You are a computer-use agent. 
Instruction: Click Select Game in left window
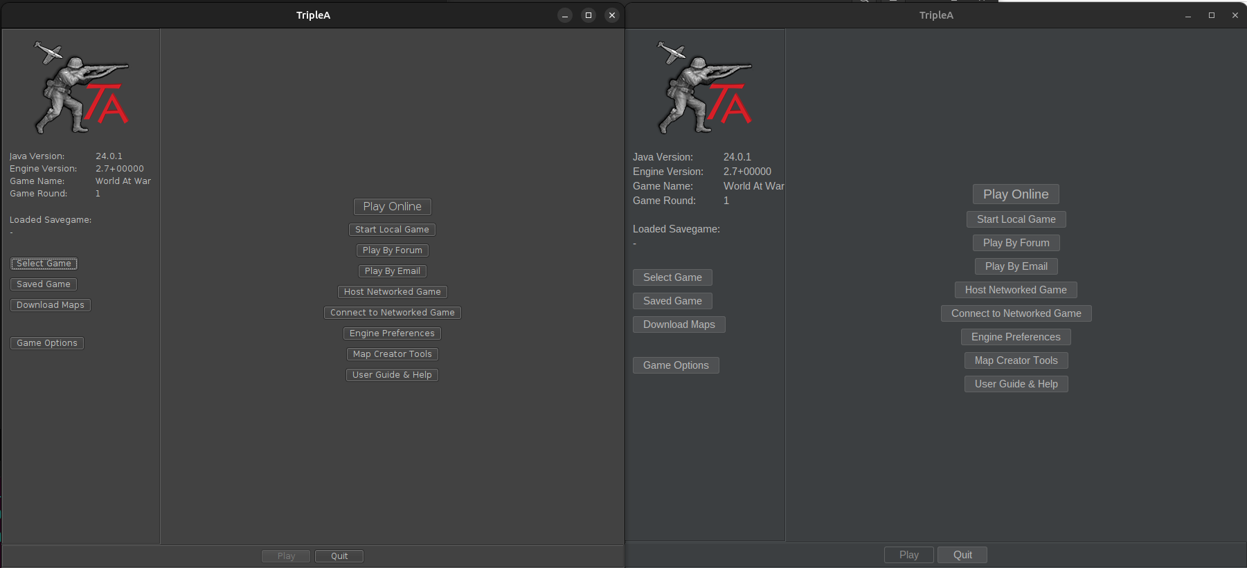[x=44, y=264]
